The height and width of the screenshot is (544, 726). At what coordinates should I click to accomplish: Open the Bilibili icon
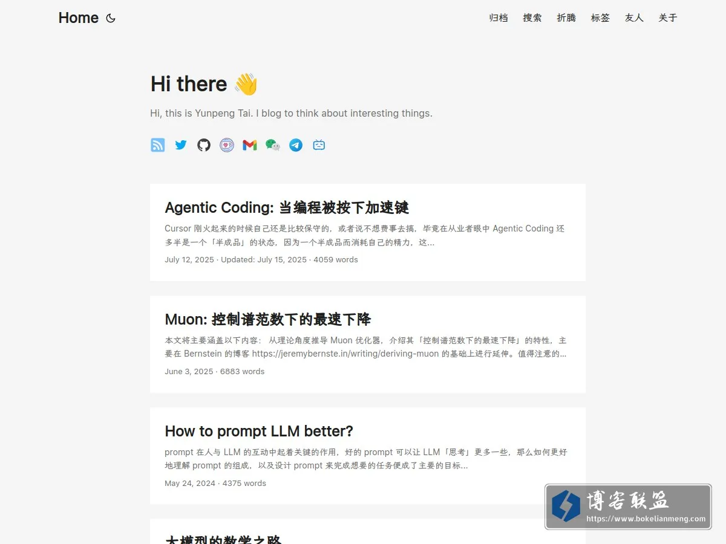click(x=319, y=145)
